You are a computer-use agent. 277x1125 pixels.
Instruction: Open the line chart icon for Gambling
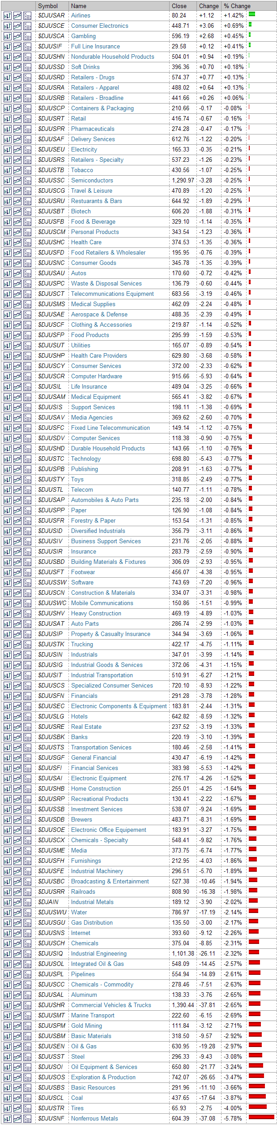[x=17, y=36]
